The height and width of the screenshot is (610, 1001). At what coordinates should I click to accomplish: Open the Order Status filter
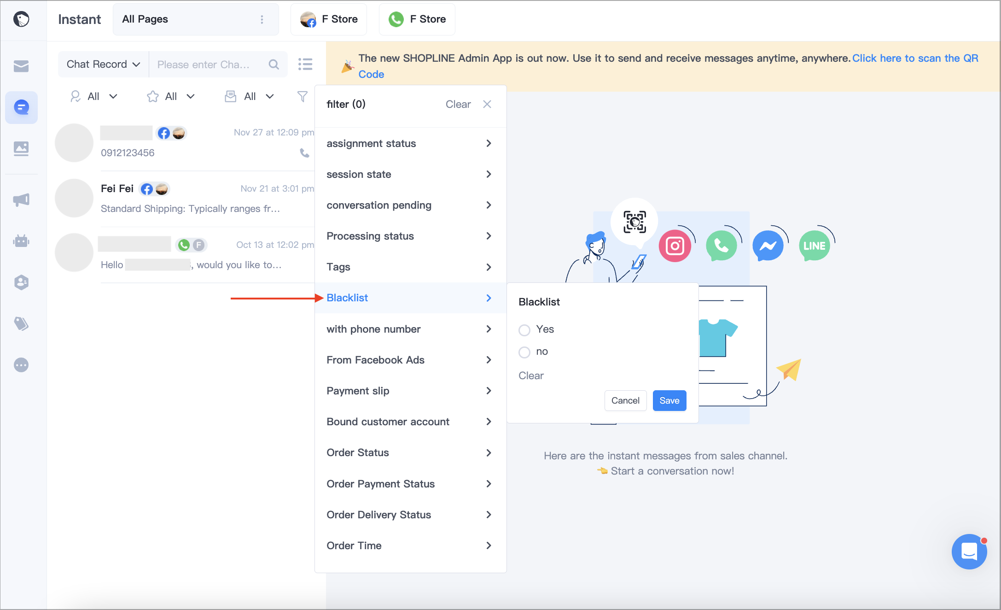(x=410, y=452)
